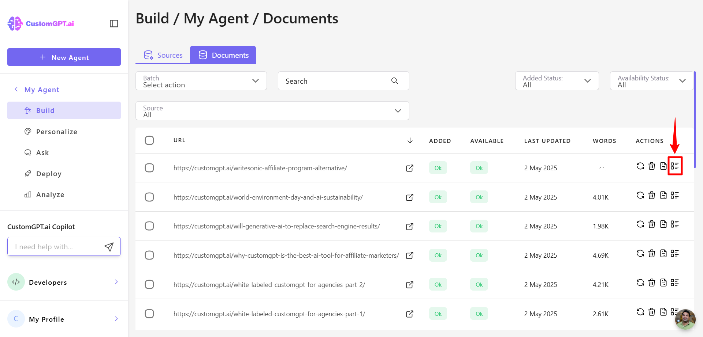Viewport: 703px width, 337px height.
Task: Send the Copilot message
Action: click(x=109, y=247)
